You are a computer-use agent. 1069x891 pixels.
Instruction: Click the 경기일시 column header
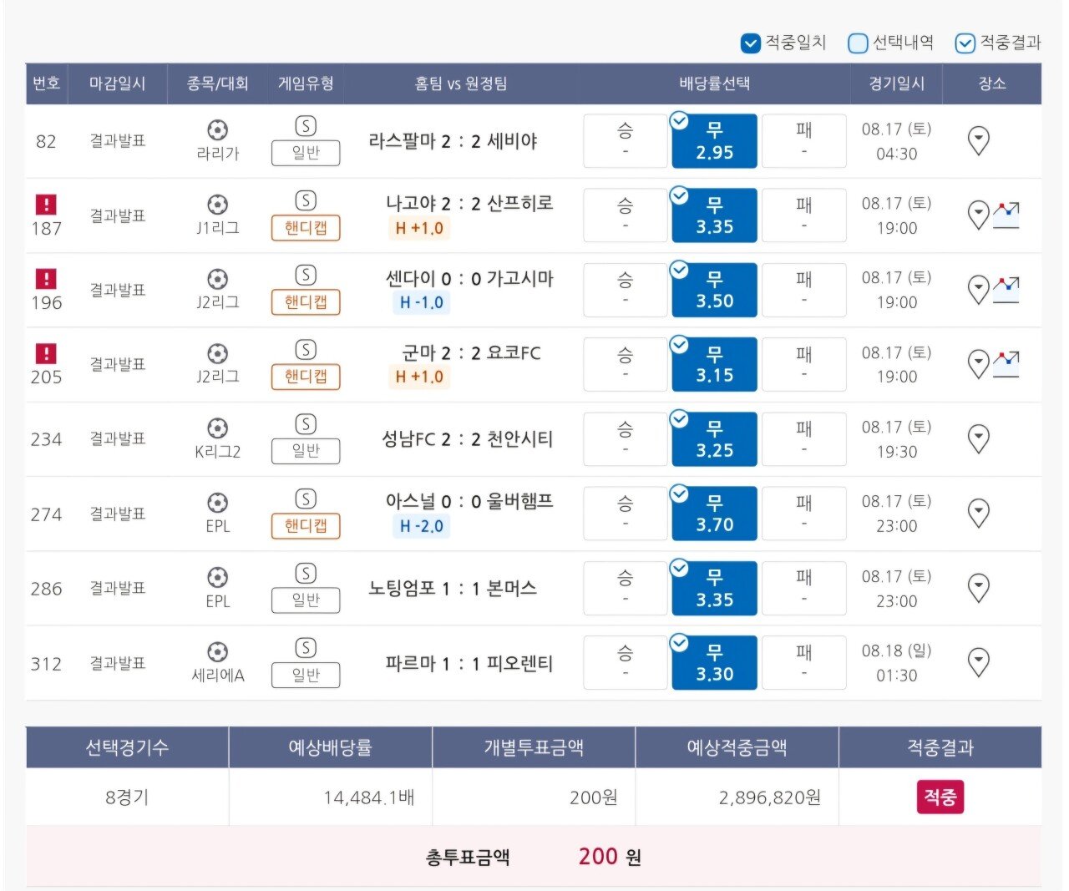click(896, 84)
